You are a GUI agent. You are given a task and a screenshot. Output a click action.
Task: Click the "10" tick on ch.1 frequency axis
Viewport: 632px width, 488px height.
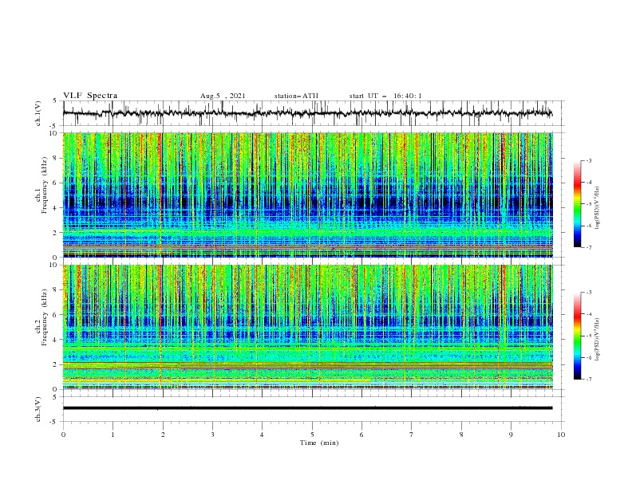[54, 133]
